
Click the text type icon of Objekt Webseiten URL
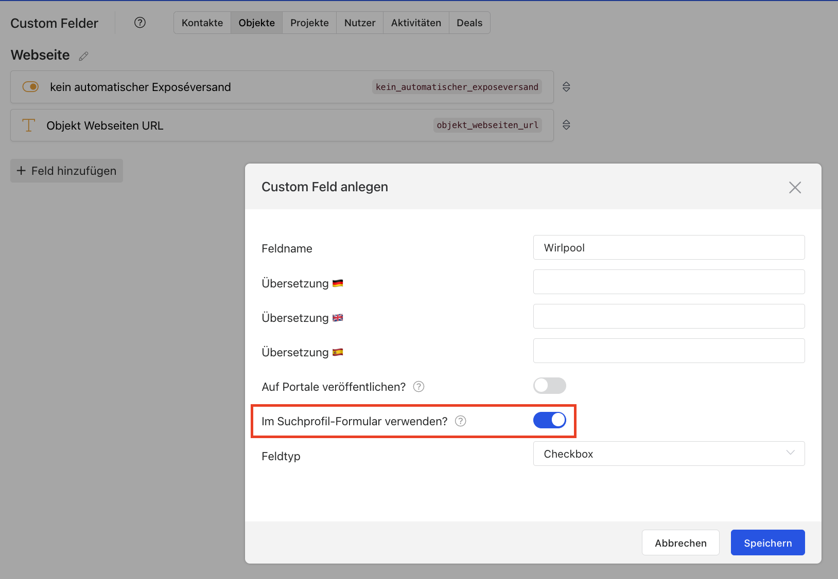29,125
